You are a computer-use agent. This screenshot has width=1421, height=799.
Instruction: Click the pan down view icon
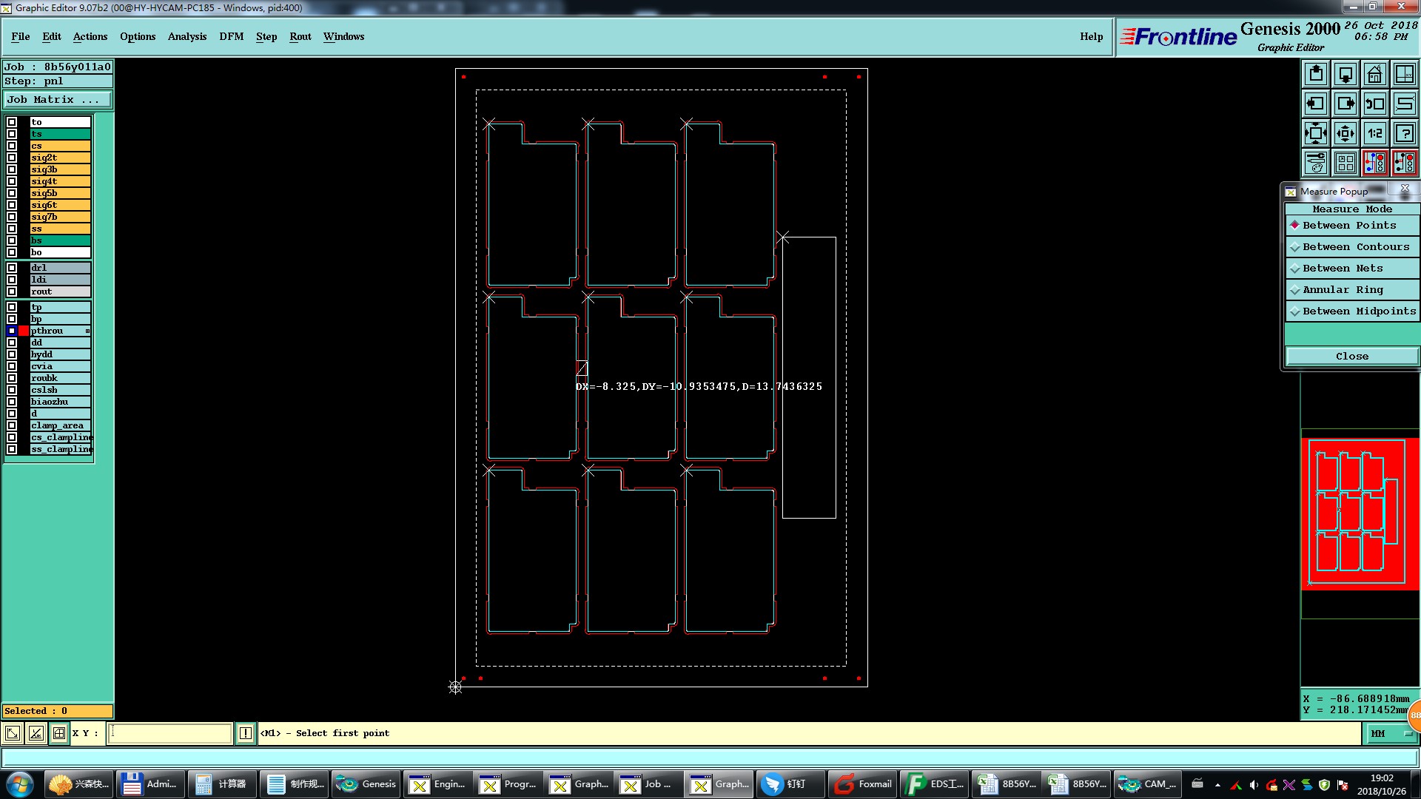pyautogui.click(x=1346, y=74)
